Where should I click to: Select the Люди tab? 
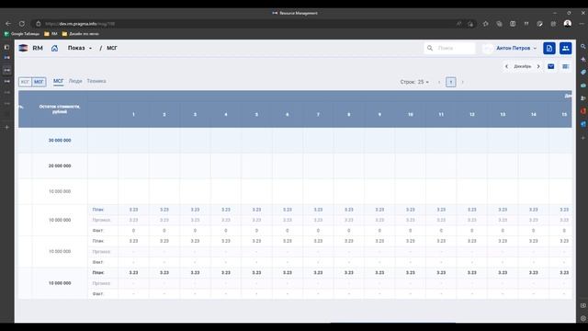(x=75, y=81)
